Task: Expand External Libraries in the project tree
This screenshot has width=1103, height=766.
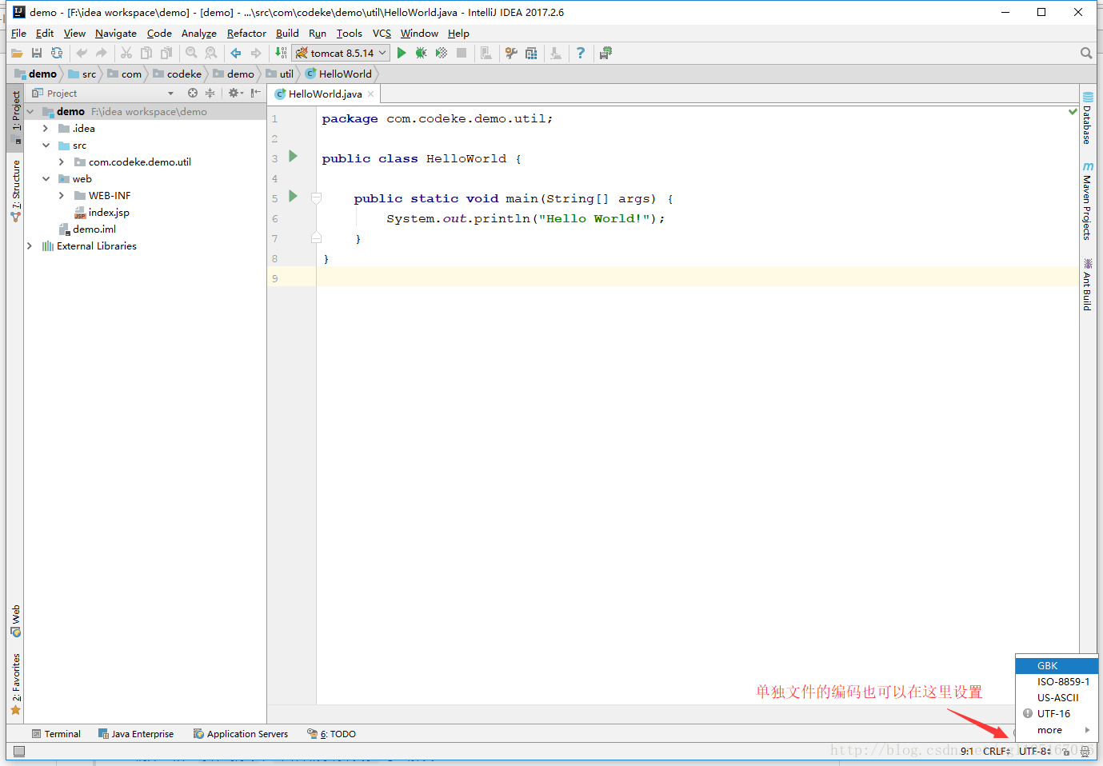Action: (x=30, y=245)
